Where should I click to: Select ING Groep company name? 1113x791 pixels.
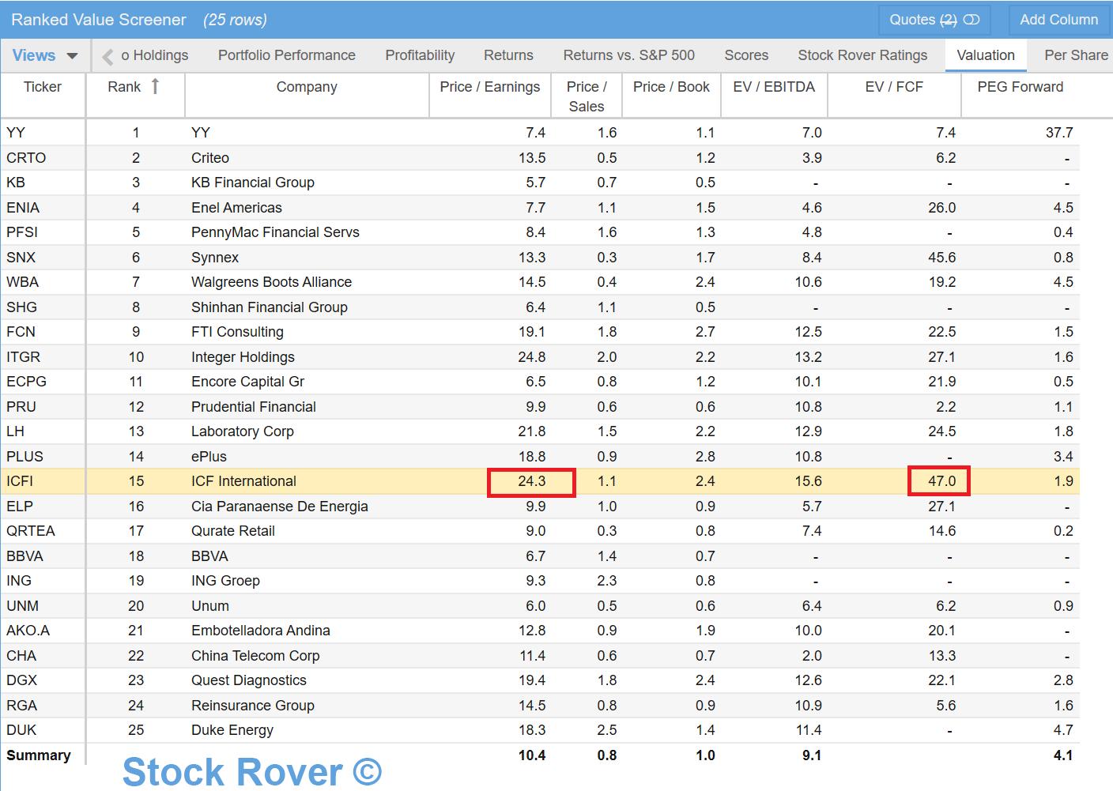tap(225, 581)
